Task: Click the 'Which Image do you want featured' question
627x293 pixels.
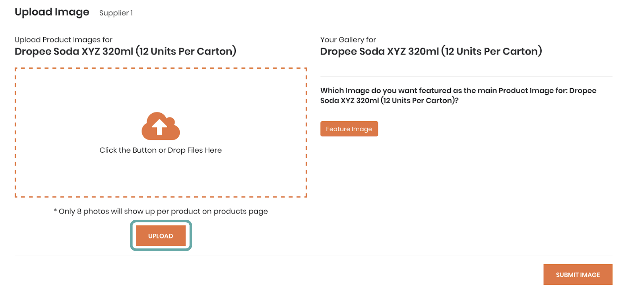Action: (x=458, y=96)
